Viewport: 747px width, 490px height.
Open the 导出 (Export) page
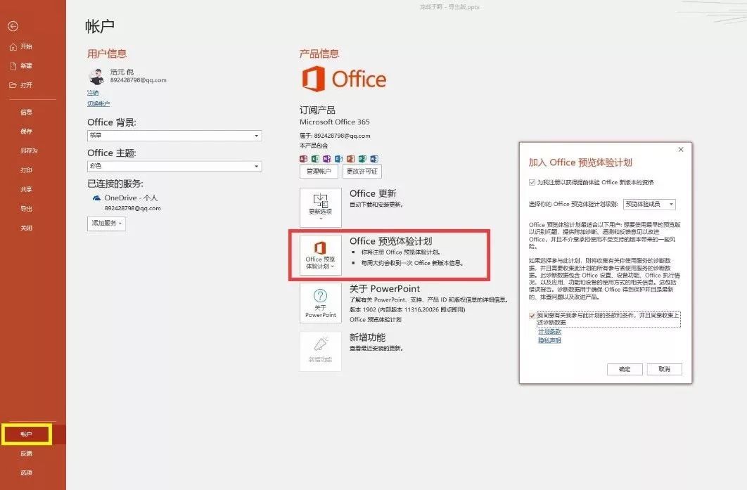(26, 209)
